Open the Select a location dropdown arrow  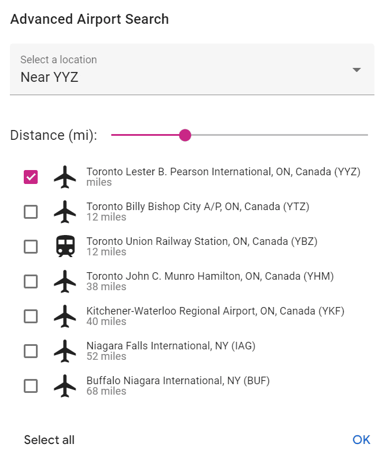point(356,70)
